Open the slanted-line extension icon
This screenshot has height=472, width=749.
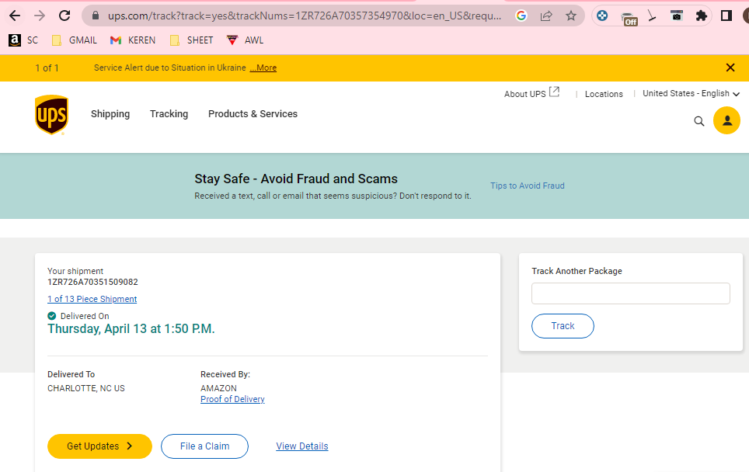point(652,16)
